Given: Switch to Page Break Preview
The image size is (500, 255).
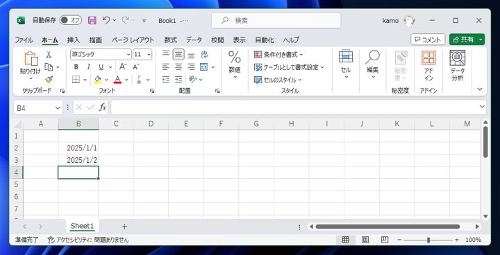Looking at the screenshot, I should (385, 240).
